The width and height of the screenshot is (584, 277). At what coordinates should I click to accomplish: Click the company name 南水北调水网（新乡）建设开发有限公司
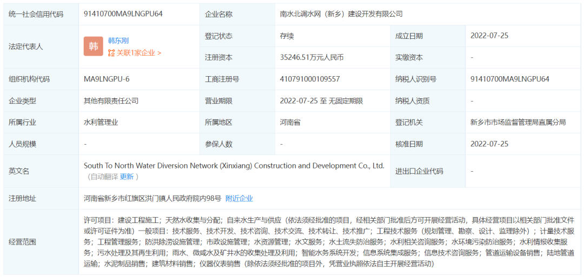tap(341, 14)
